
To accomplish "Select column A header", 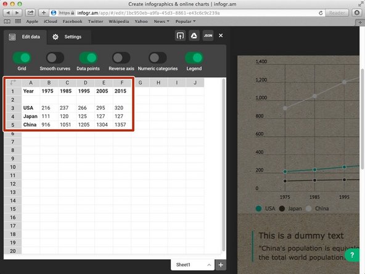I will (x=31, y=83).
